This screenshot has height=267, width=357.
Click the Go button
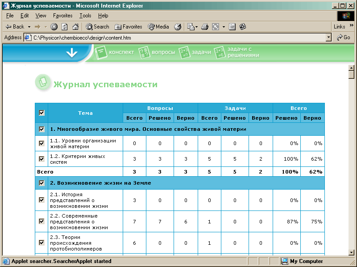344,37
